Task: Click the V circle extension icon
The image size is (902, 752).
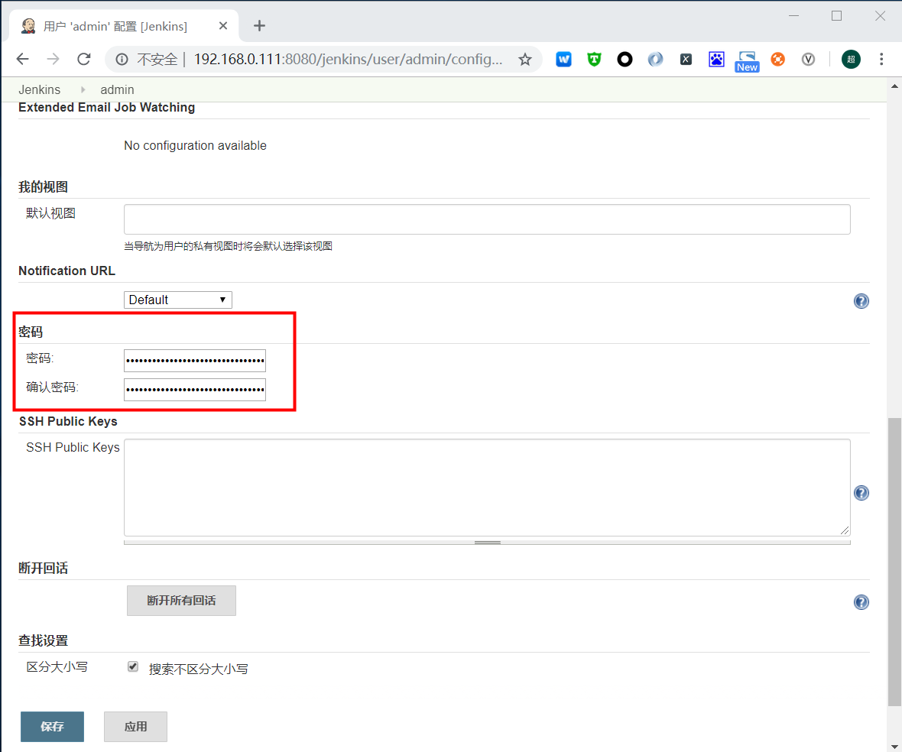Action: click(x=808, y=59)
